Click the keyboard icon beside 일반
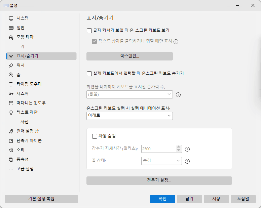This screenshot has width=261, height=208. click(11, 28)
